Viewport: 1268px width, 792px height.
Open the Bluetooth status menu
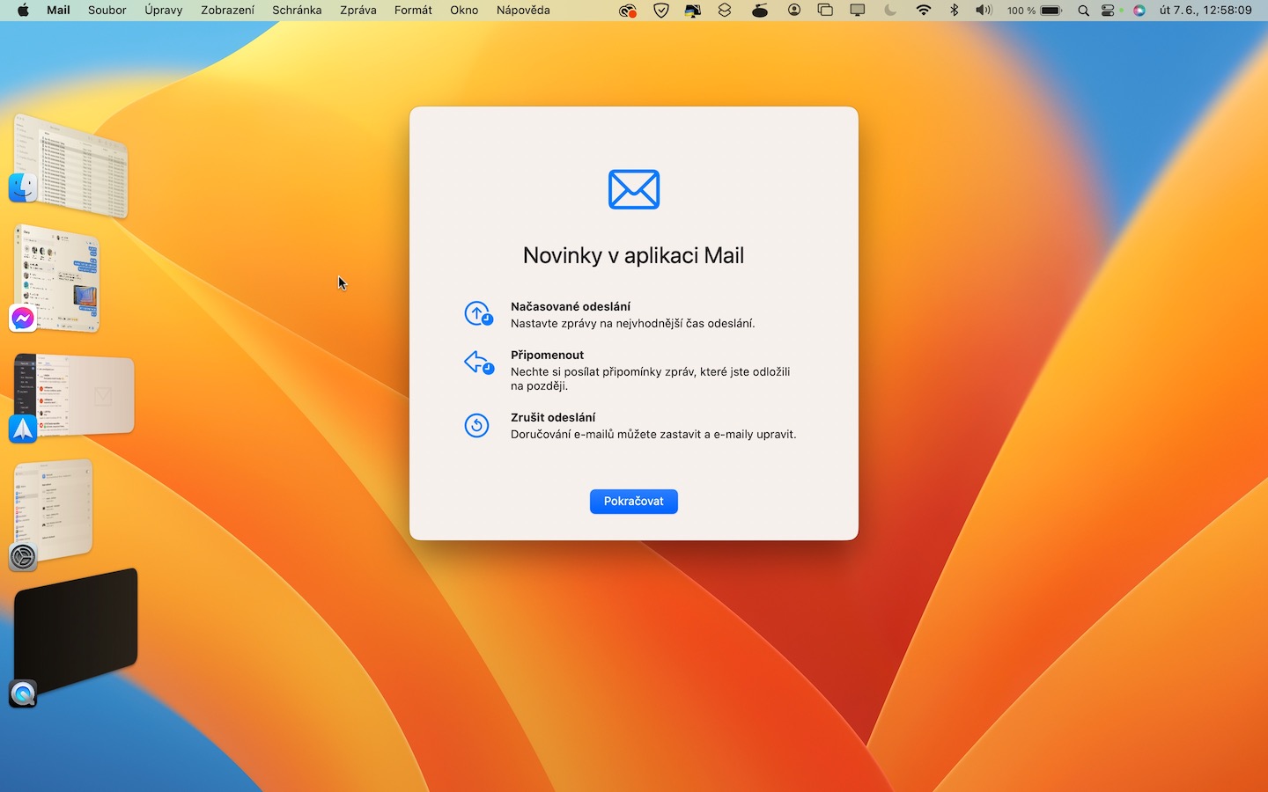[x=955, y=11]
